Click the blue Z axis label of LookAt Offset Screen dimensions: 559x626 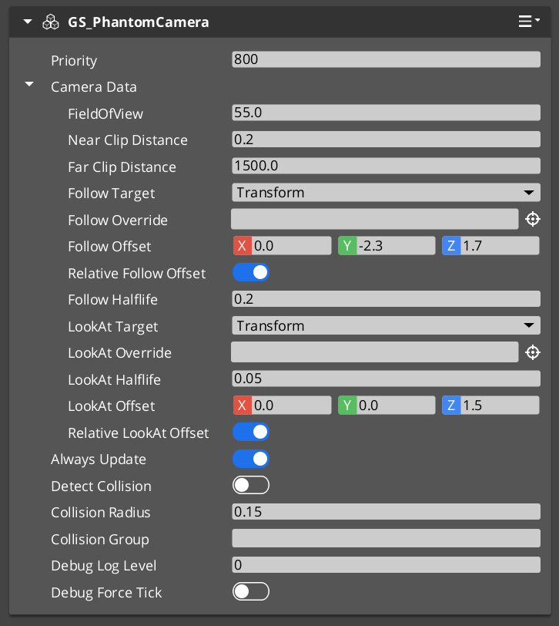coord(447,405)
